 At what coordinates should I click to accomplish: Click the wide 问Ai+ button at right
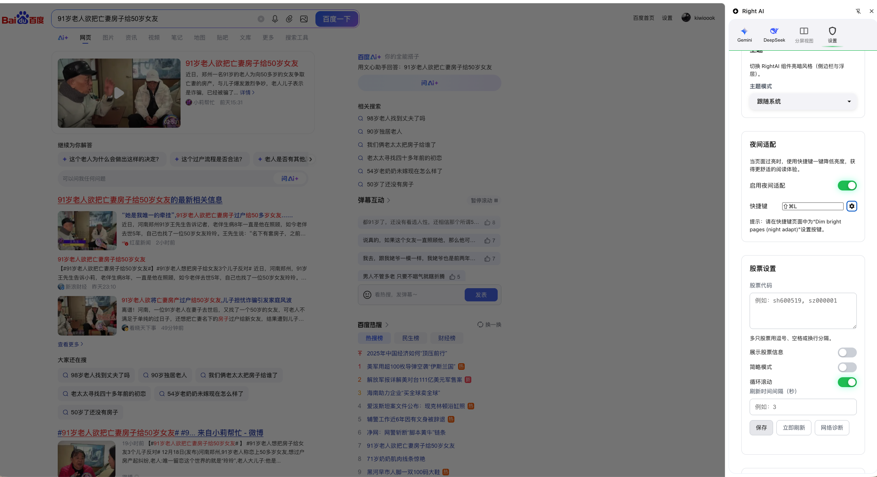pyautogui.click(x=429, y=83)
